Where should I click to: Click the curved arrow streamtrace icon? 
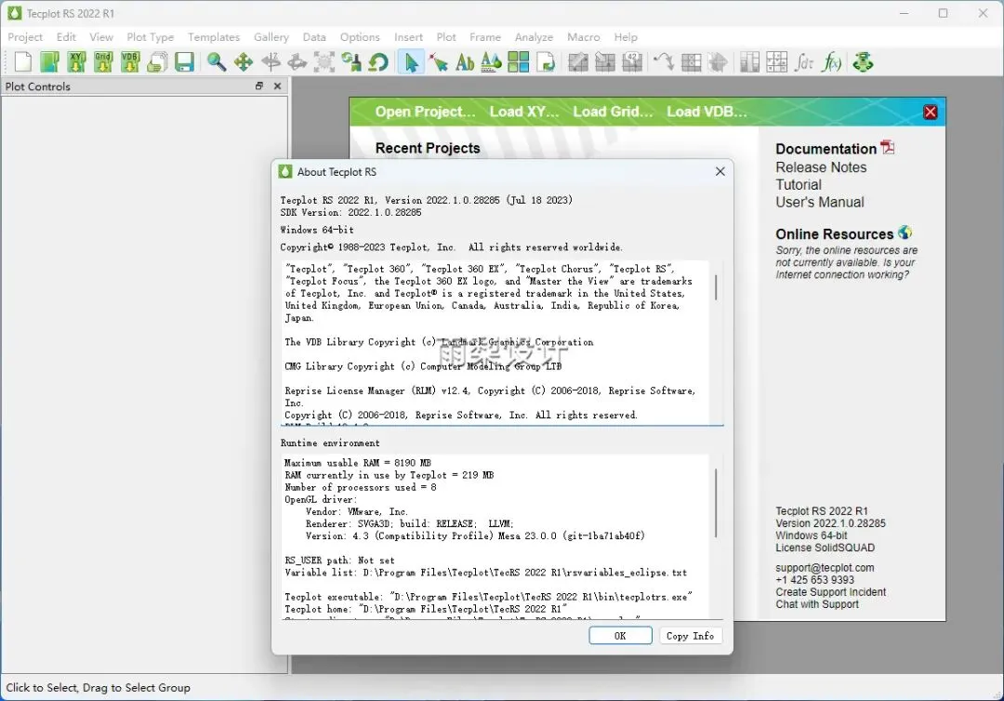click(x=664, y=62)
